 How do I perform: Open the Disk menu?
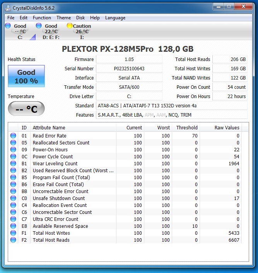point(80,18)
